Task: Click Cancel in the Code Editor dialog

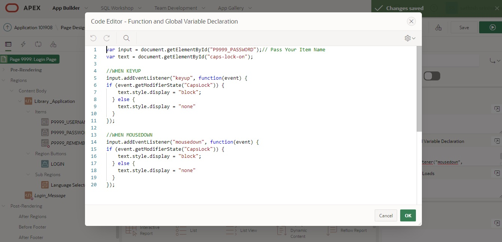Action: tap(386, 215)
